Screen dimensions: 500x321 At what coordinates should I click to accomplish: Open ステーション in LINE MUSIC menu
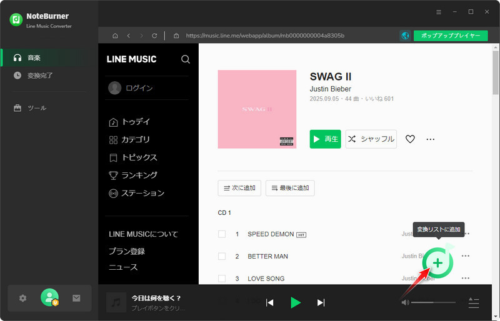tap(136, 193)
